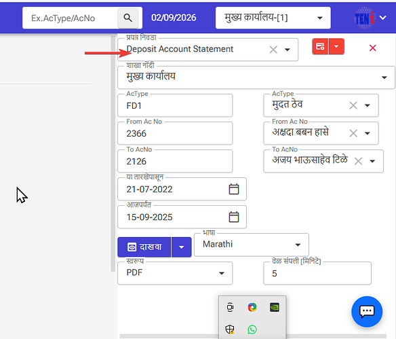Click the दाखवा show button
The image size is (396, 339).
click(144, 247)
